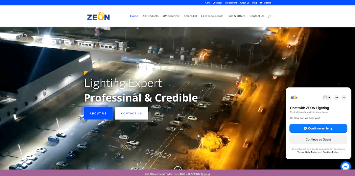
Task: Click Continue as Guest button
Action: [x=318, y=139]
